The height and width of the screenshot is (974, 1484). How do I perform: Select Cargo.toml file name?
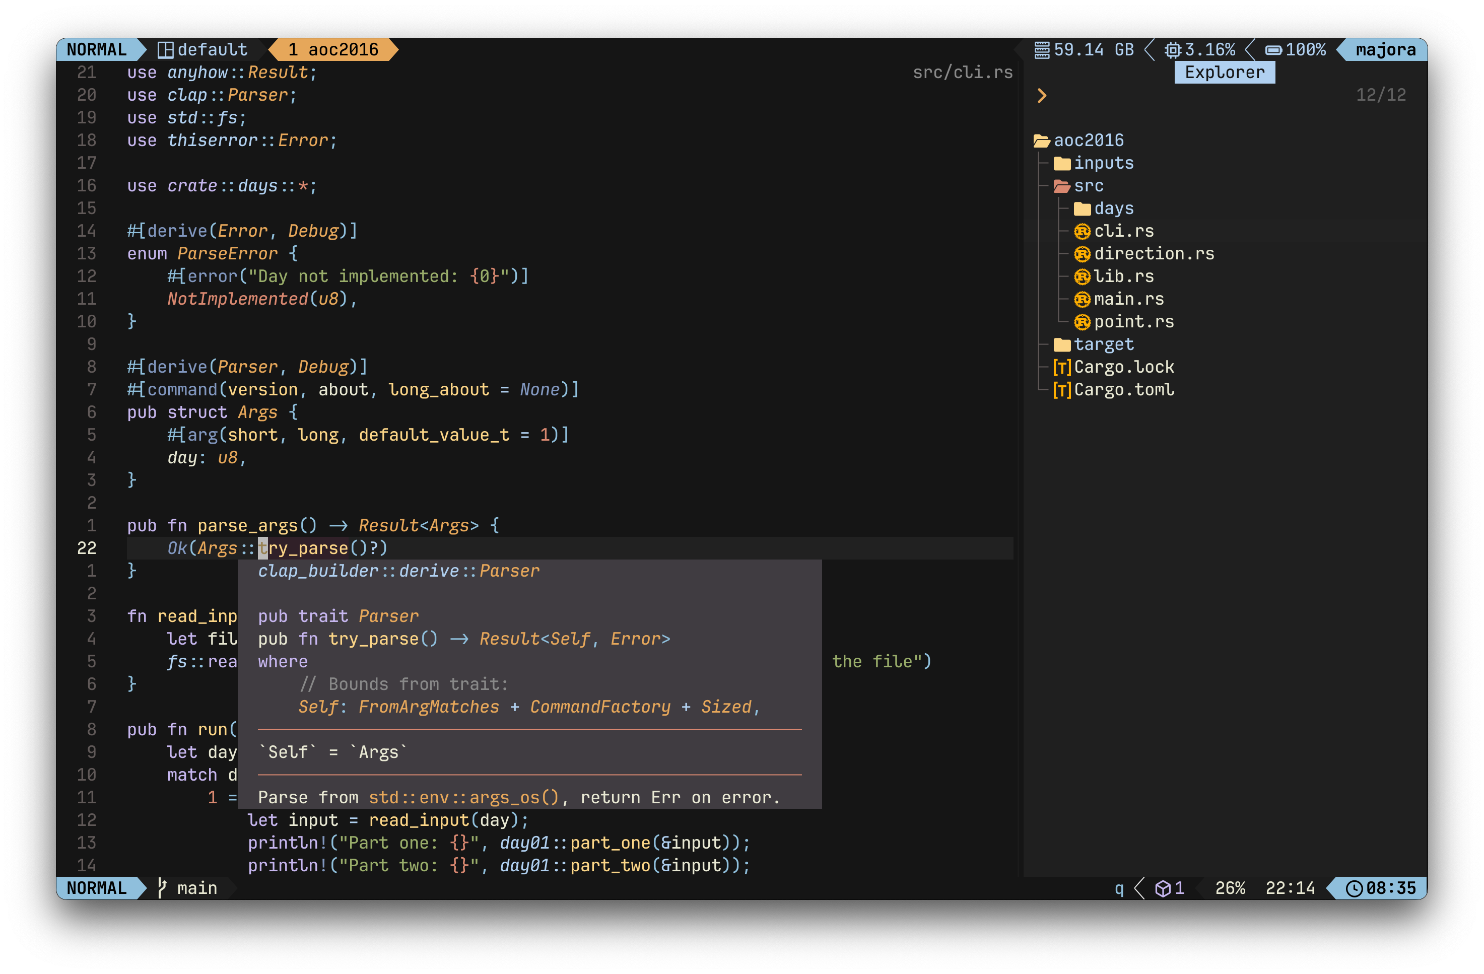coord(1124,390)
